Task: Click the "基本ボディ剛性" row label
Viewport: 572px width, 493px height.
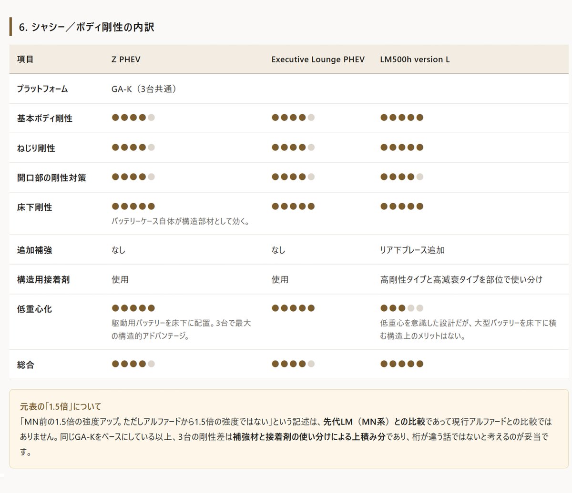Action: click(45, 118)
